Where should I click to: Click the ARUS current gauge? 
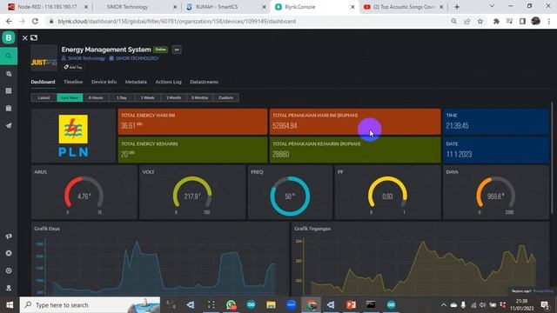[84, 192]
